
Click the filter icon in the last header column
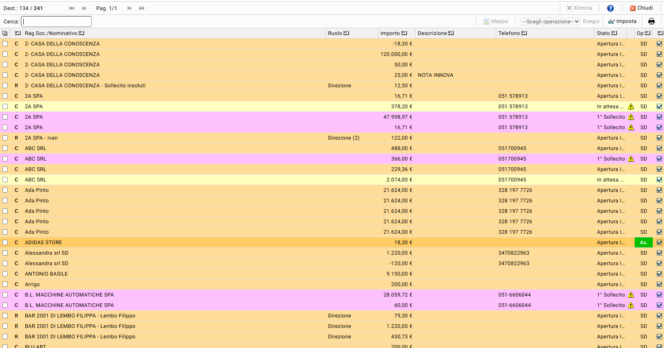(660, 33)
